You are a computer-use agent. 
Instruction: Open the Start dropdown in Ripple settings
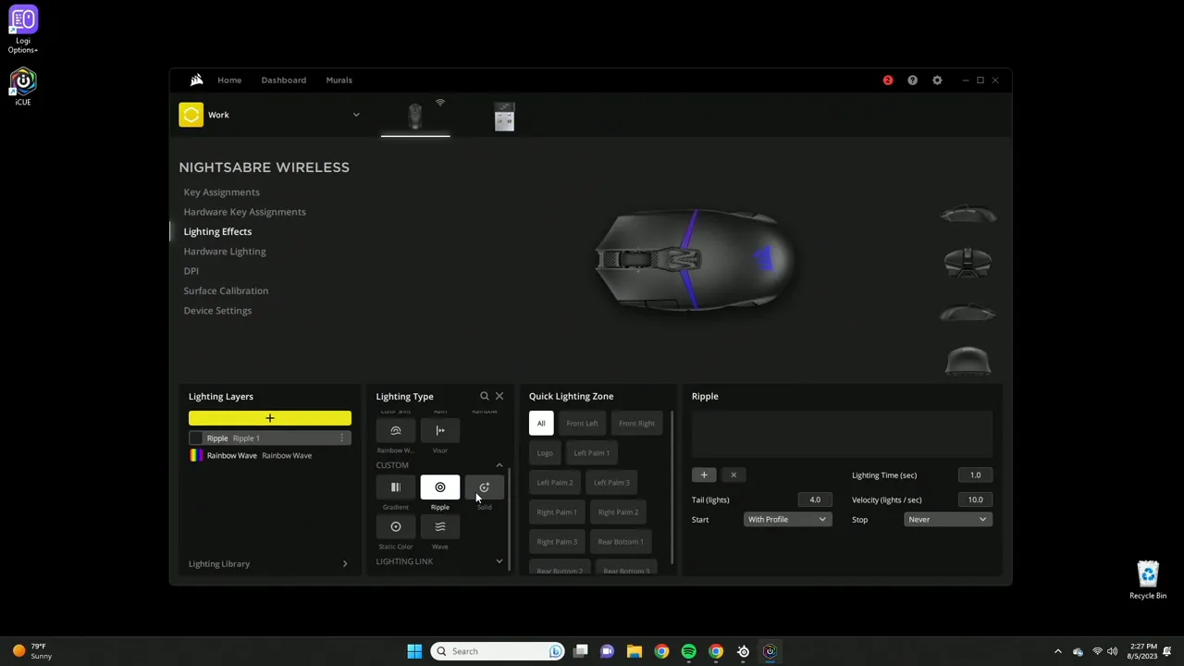coord(786,519)
